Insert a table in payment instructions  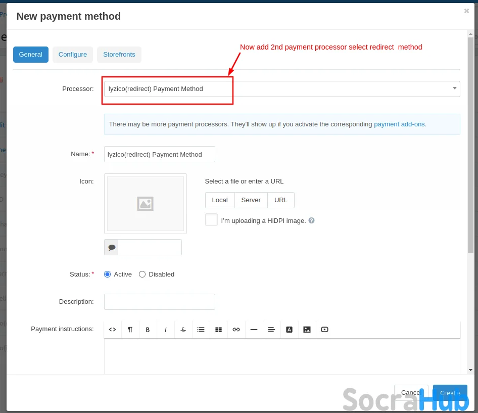pos(219,330)
